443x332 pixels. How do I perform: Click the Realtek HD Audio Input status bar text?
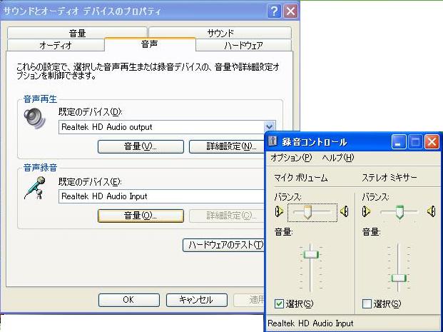click(x=310, y=323)
